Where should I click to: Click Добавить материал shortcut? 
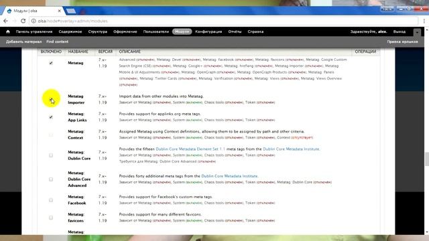[24, 42]
